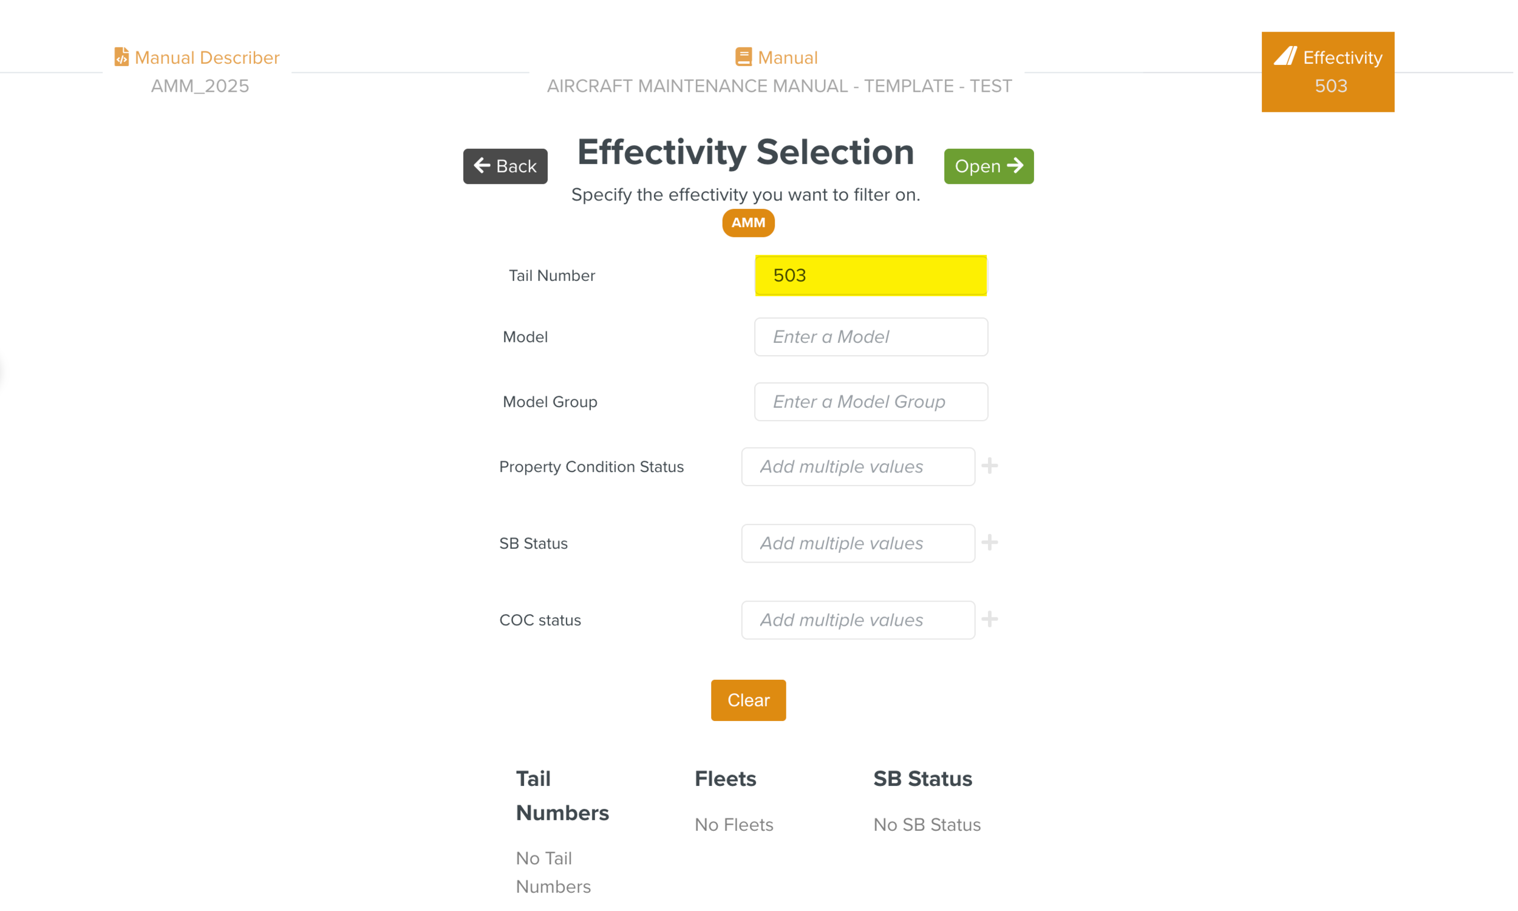Click plus icon beside SB Status field
1518x911 pixels.
(x=989, y=543)
